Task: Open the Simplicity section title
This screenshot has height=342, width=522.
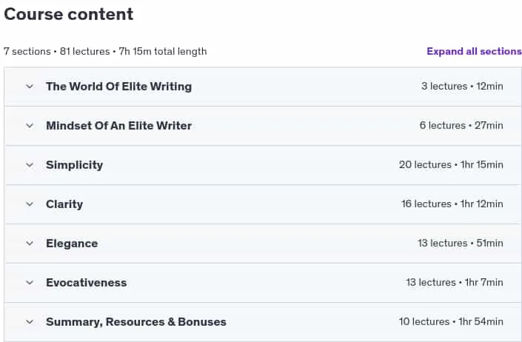Action: 74,165
